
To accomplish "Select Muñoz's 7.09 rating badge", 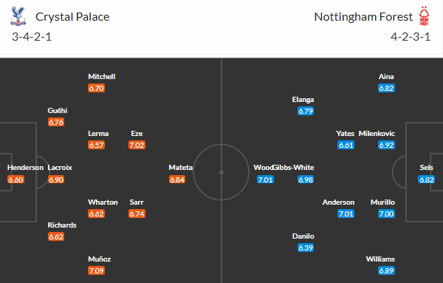I will pyautogui.click(x=96, y=271).
